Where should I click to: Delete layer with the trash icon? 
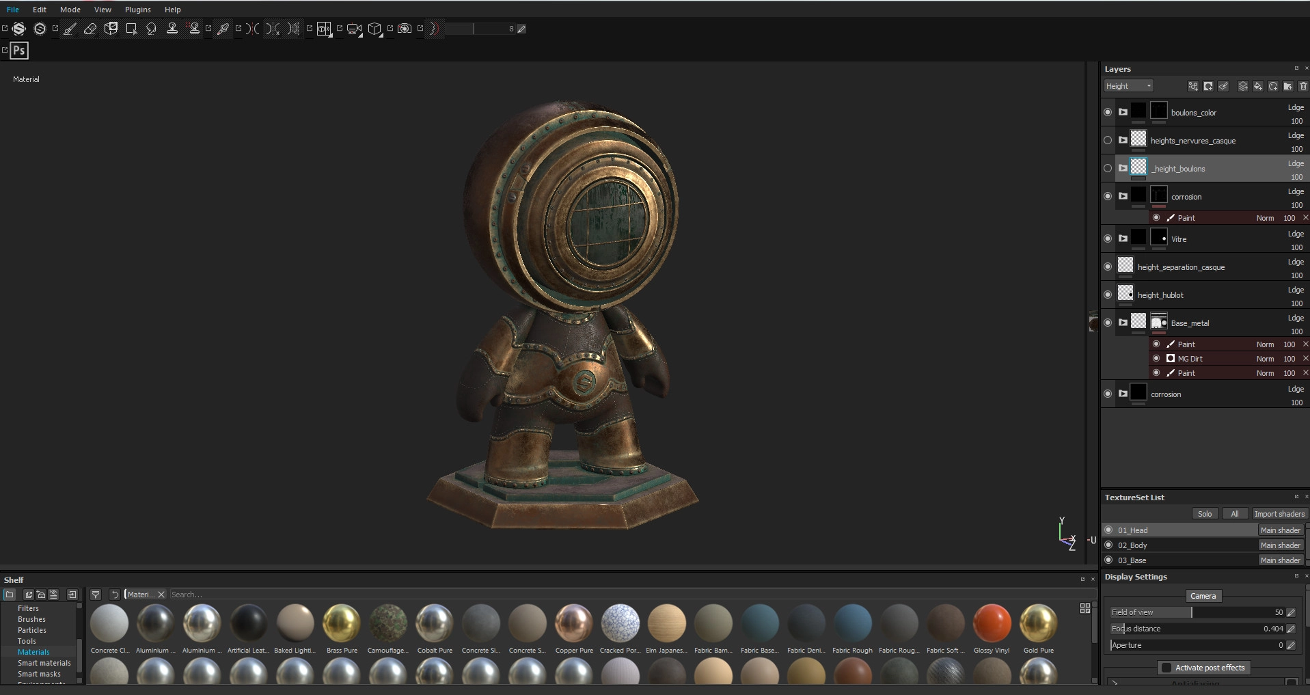pos(1302,86)
